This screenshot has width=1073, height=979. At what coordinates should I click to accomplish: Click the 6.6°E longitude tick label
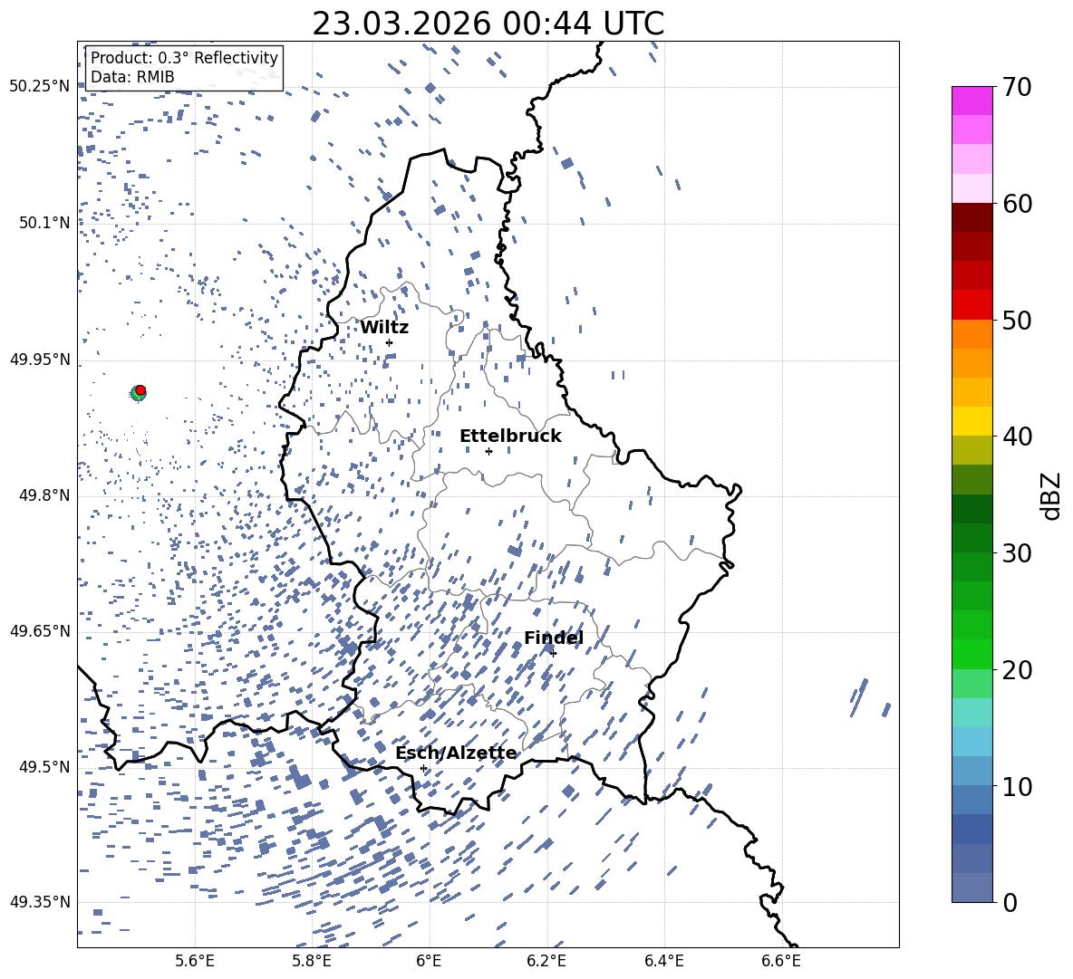(x=781, y=961)
